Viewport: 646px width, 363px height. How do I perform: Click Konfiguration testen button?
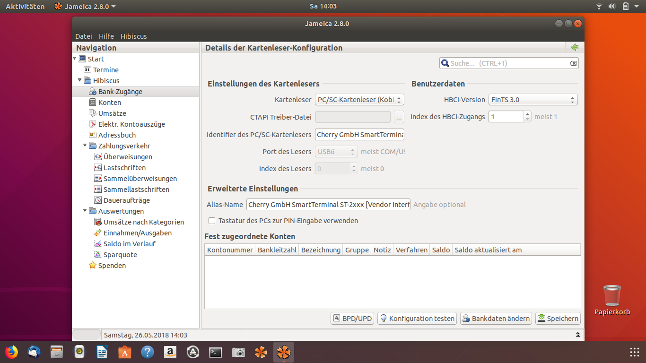click(417, 319)
